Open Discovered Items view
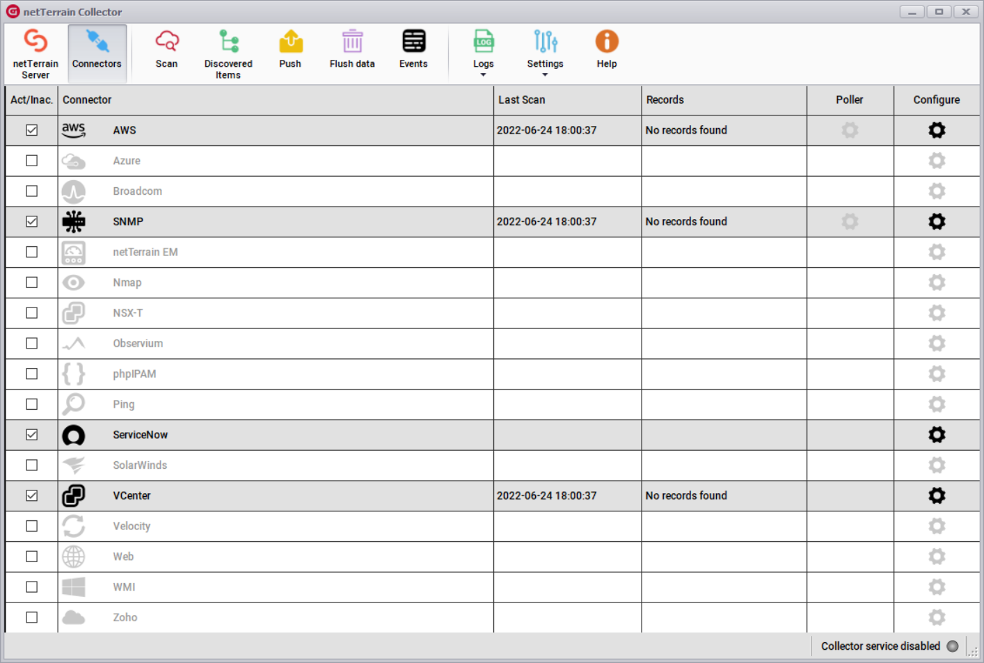984x663 pixels. click(228, 42)
